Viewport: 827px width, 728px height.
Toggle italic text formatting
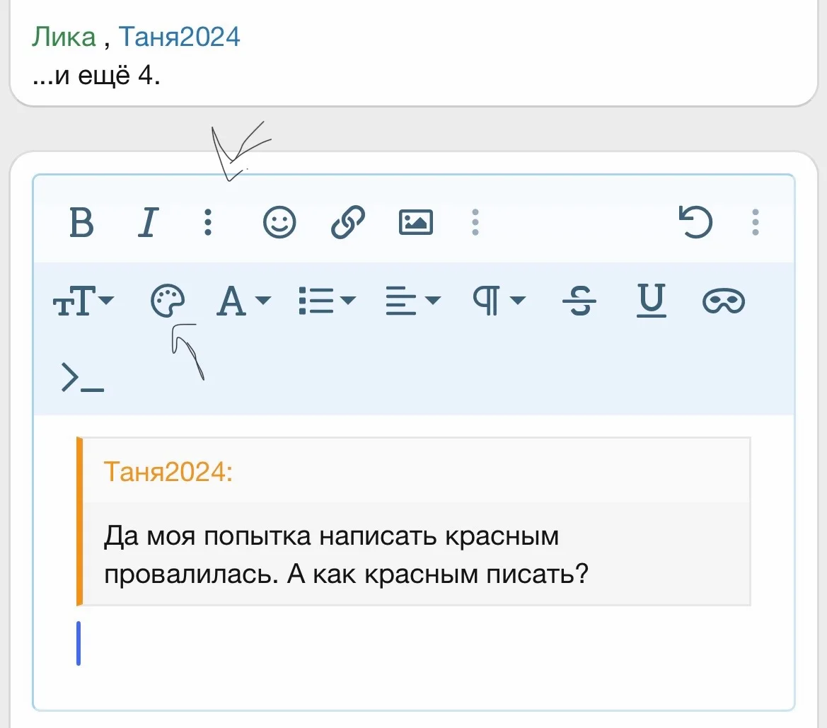coord(147,223)
